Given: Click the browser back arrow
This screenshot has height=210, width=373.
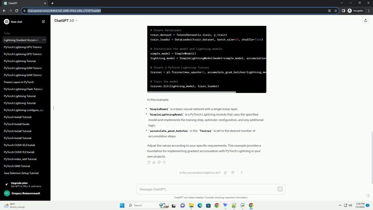Looking at the screenshot, I should pos(4,11).
